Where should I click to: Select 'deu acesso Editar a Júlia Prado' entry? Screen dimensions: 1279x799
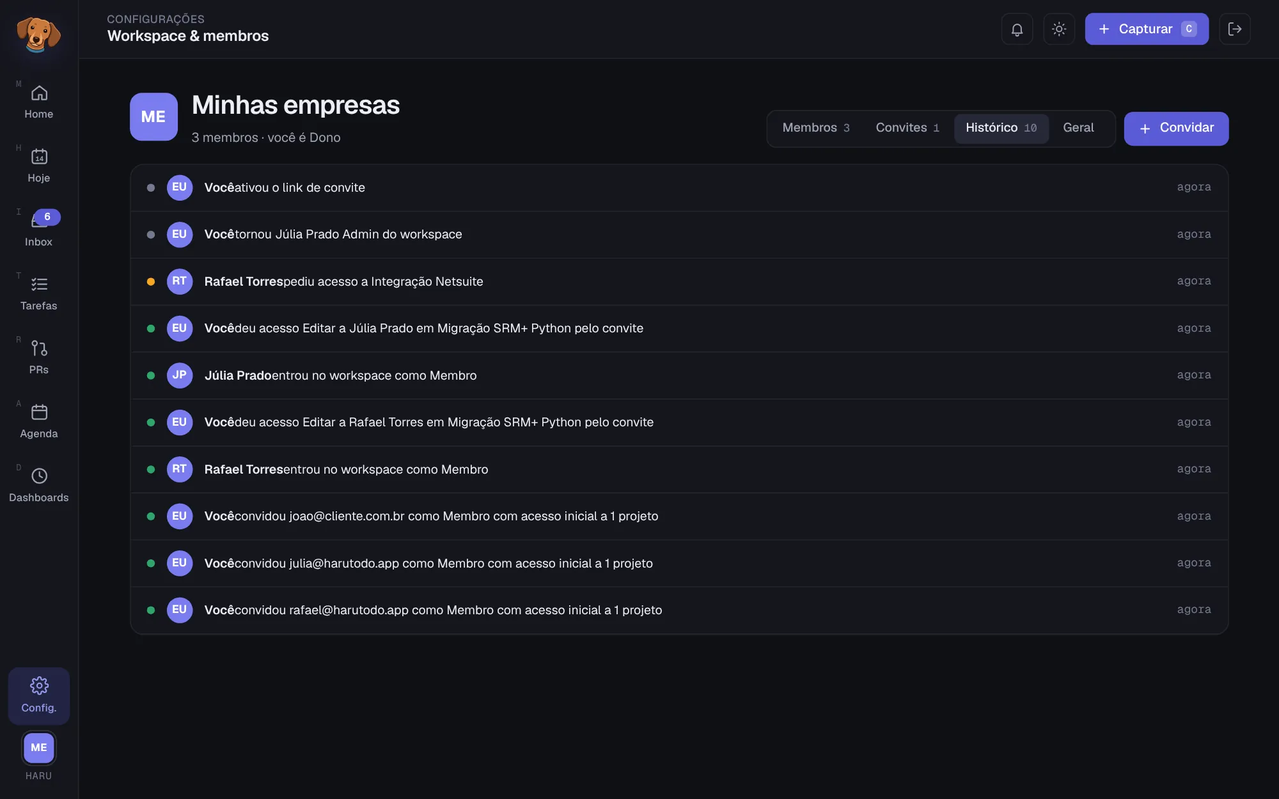click(x=679, y=329)
